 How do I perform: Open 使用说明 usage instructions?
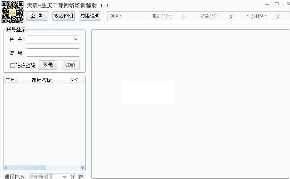(x=90, y=16)
